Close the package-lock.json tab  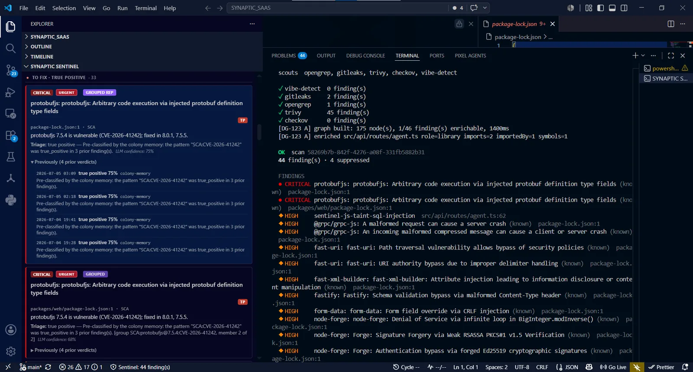[553, 24]
